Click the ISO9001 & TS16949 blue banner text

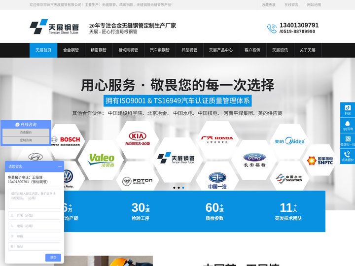[x=177, y=100]
